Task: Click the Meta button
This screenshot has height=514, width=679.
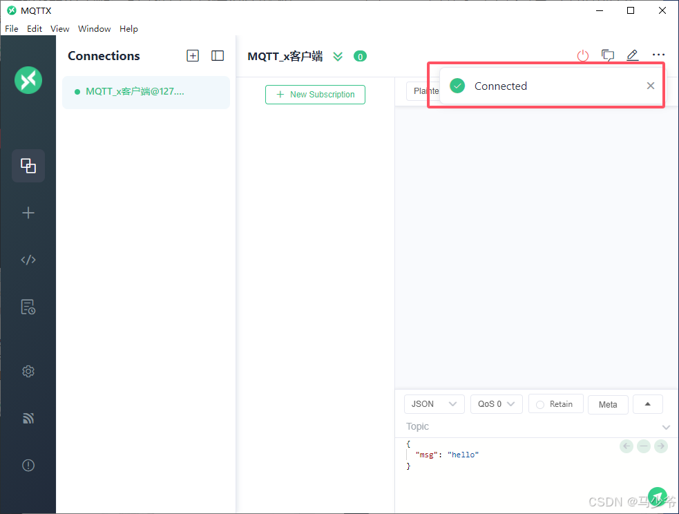Action: pos(608,404)
